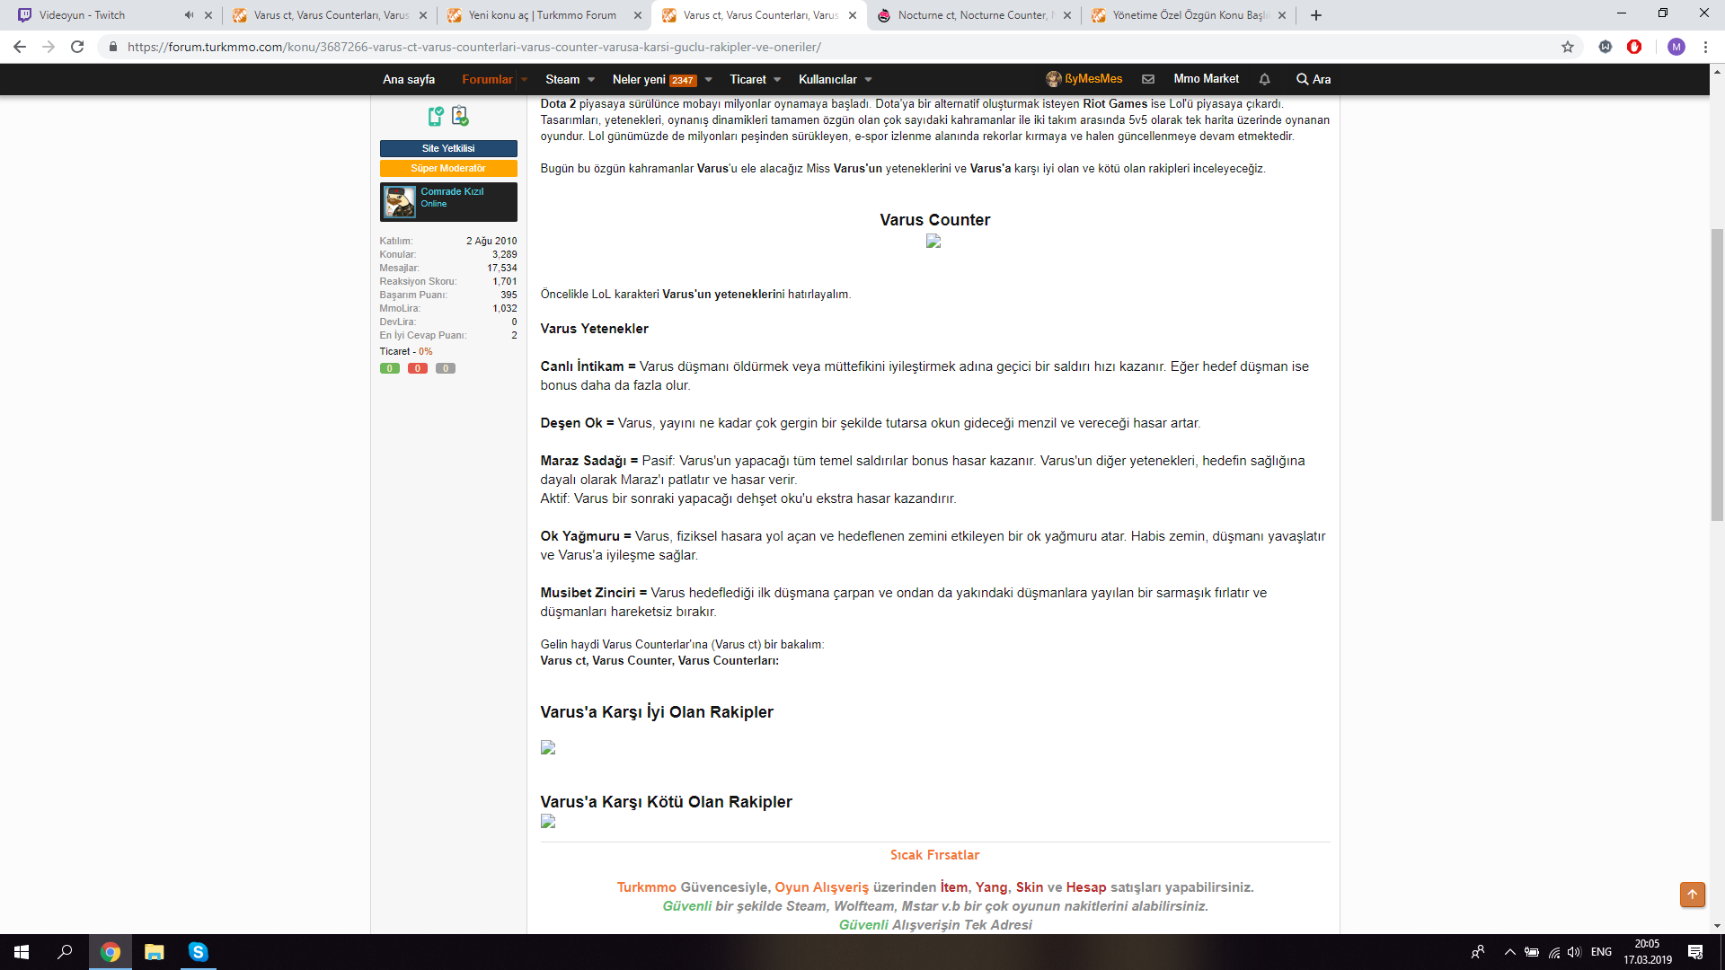Open ENG language input selector

(1601, 952)
